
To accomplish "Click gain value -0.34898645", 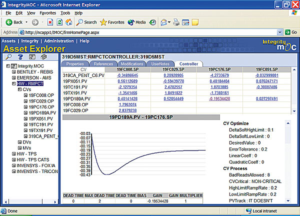I will [x=127, y=75].
